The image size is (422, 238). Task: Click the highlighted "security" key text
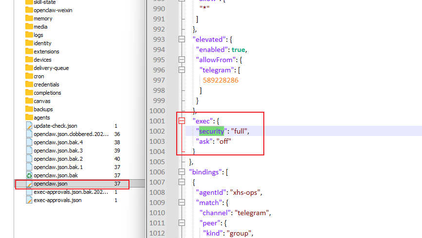click(211, 131)
